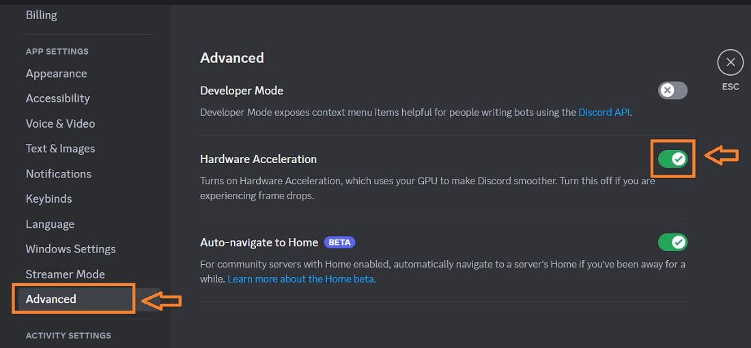Select Voice & Video settings
The height and width of the screenshot is (348, 751).
tap(60, 124)
